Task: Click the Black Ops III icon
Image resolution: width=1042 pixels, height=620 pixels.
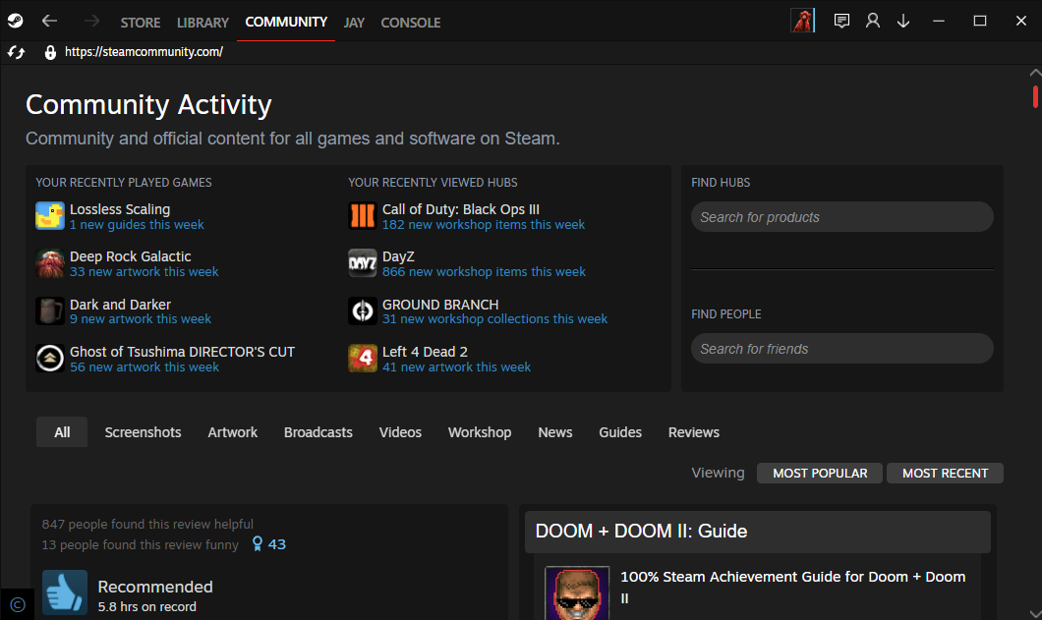Action: pyautogui.click(x=362, y=216)
